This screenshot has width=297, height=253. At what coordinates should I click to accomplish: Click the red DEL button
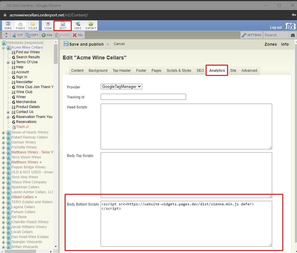click(78, 35)
